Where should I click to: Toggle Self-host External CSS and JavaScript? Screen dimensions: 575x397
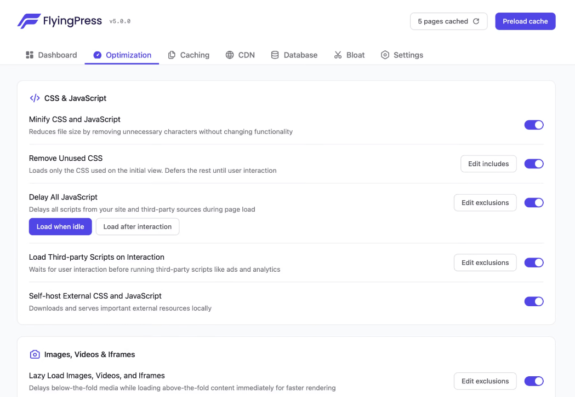[533, 301]
